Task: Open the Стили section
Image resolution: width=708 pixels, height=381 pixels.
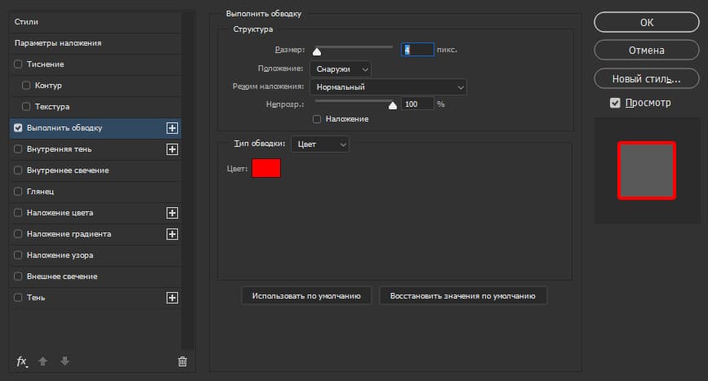Action: 96,22
